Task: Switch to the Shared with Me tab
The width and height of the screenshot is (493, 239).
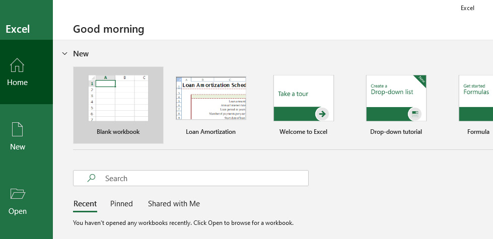Action: tap(174, 203)
